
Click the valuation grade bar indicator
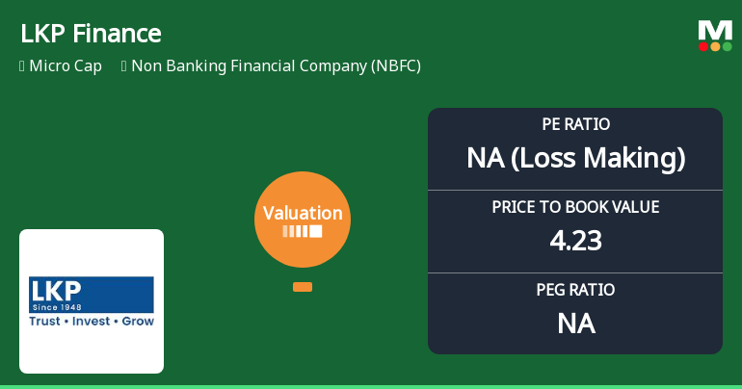coord(302,232)
